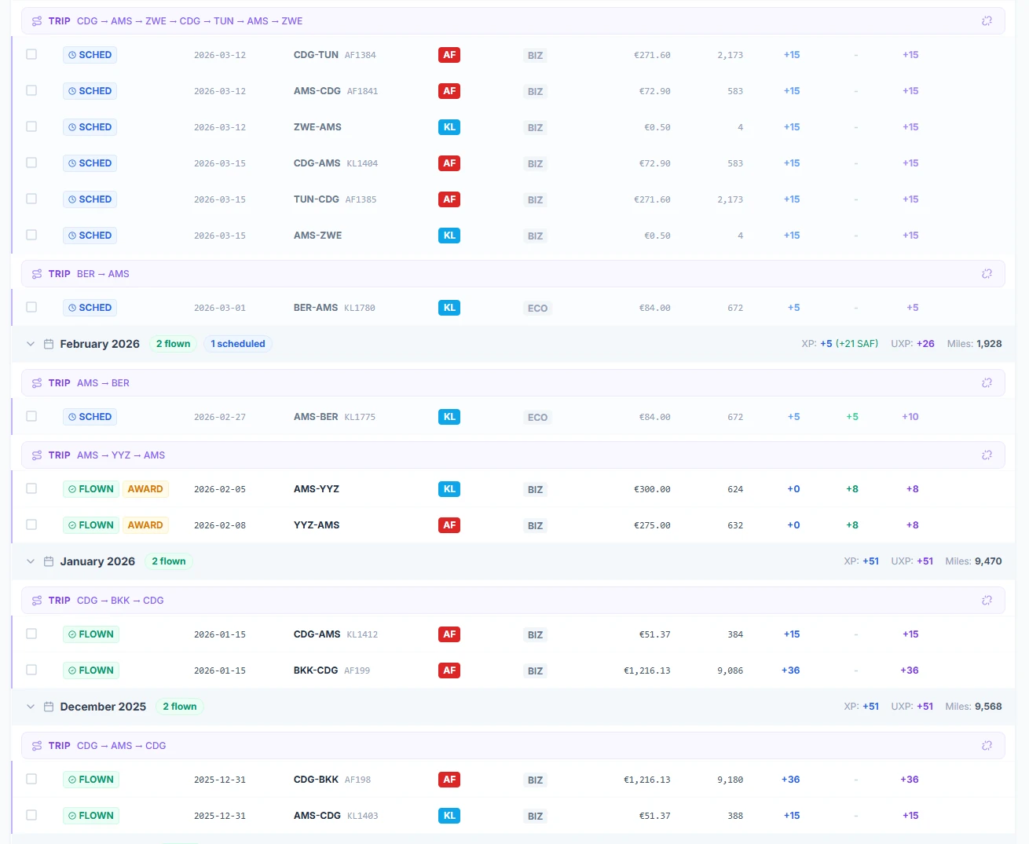Click the route icon beside the BER → AMS trip label
Viewport: 1029px width, 844px height.
pos(36,273)
